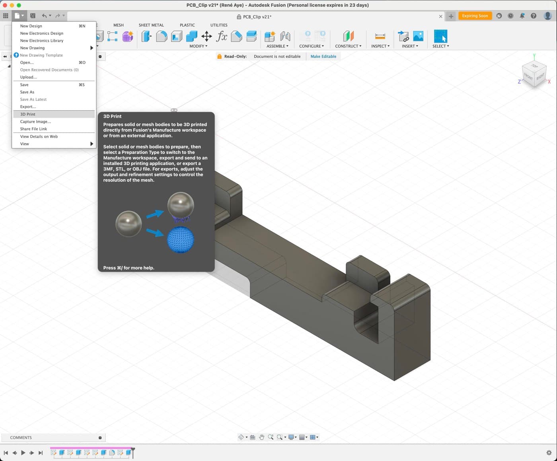This screenshot has width=557, height=461.
Task: Play the design timeline
Action: 23,453
